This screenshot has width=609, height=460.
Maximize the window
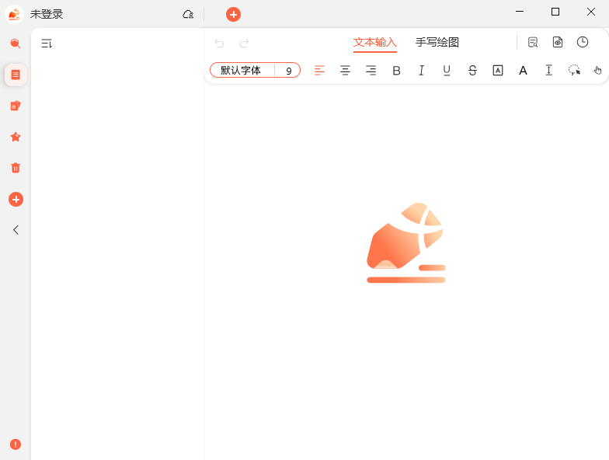pos(555,12)
